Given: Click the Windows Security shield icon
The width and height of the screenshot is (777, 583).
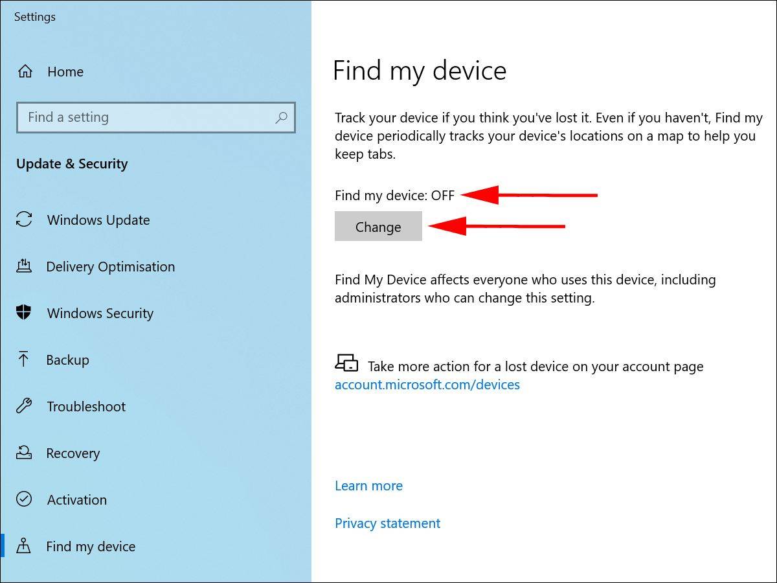Looking at the screenshot, I should click(x=24, y=313).
